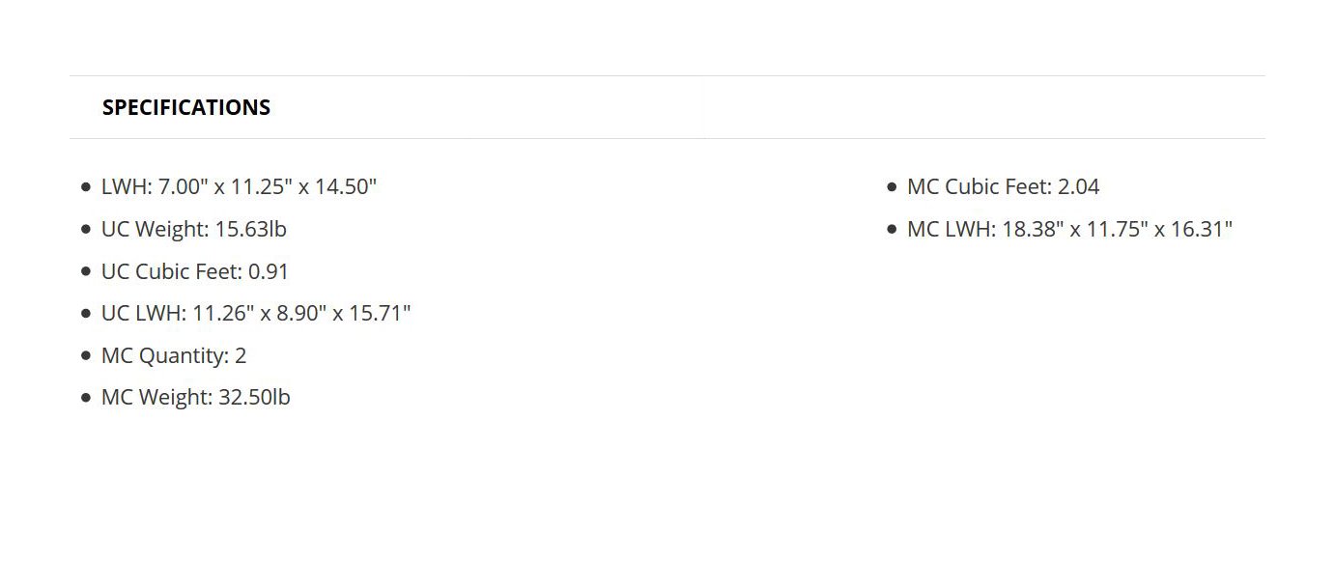Click the bullet before UC LWH
This screenshot has width=1335, height=561.
tap(86, 314)
